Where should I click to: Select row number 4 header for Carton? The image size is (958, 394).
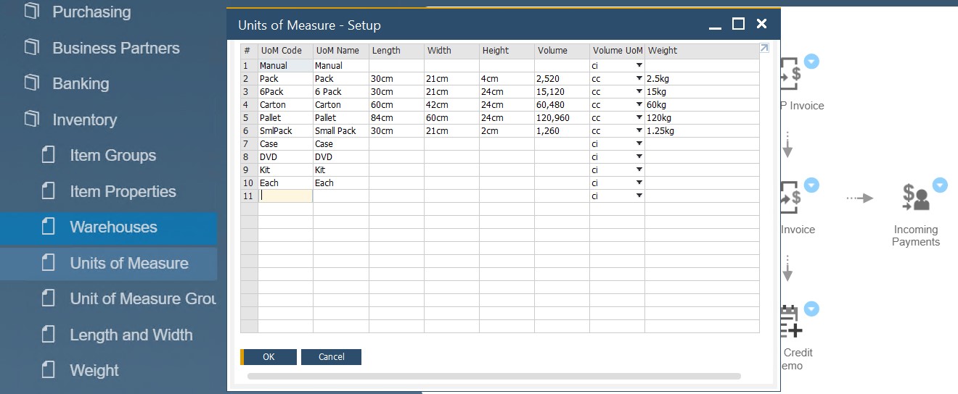(249, 104)
